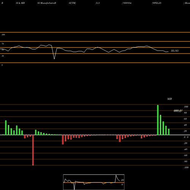This screenshot has width=190, height=190.
Task: Click the 'MR' panel label
Action: pos(169,99)
